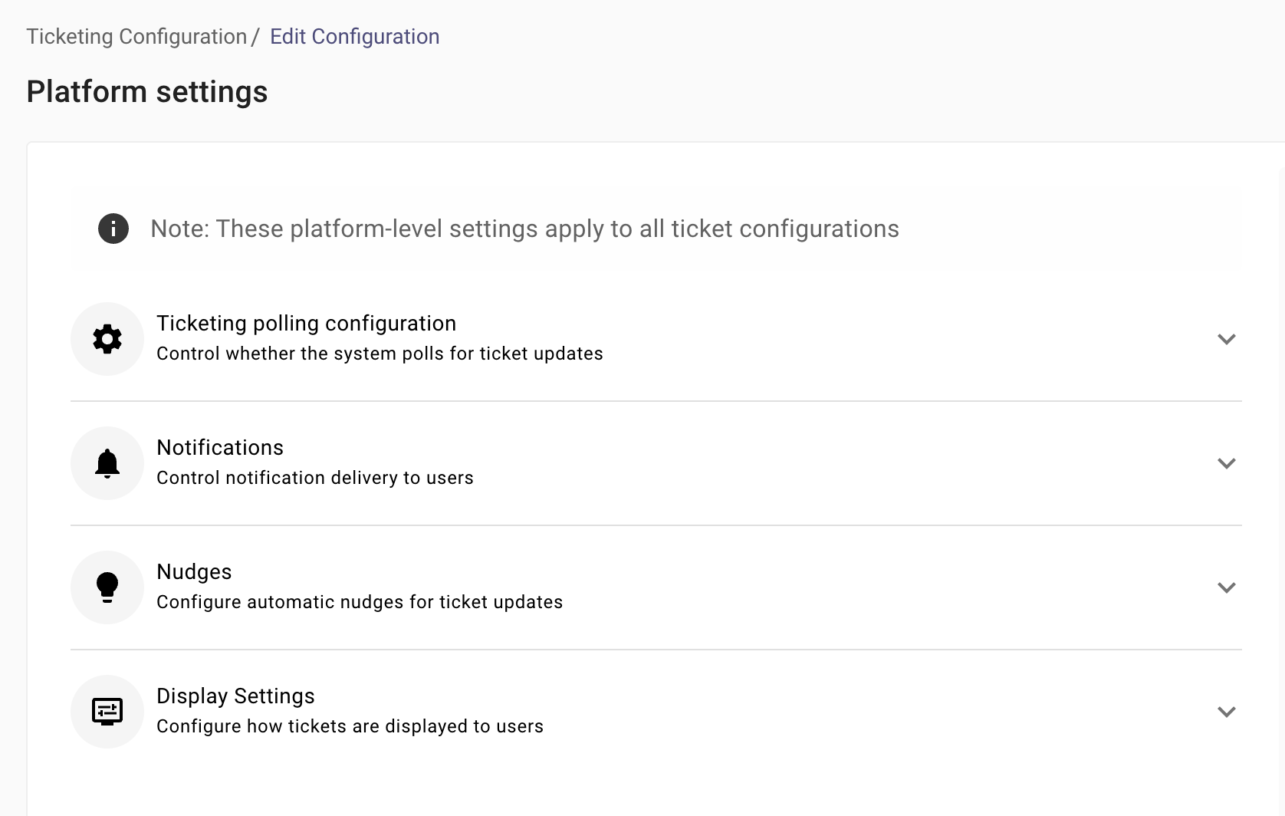The width and height of the screenshot is (1285, 816).
Task: Click the platform-level settings note text
Action: tap(524, 229)
